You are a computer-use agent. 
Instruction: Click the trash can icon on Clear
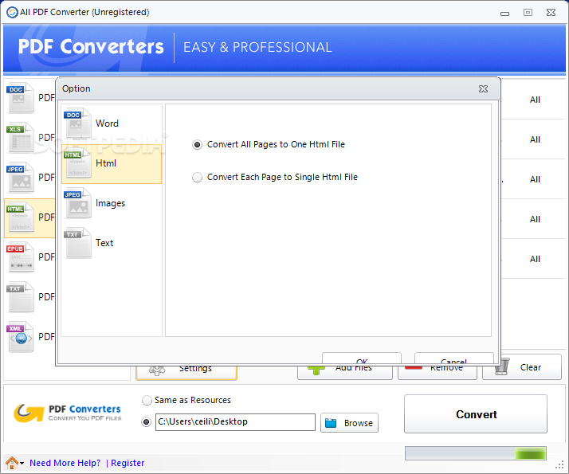point(502,366)
